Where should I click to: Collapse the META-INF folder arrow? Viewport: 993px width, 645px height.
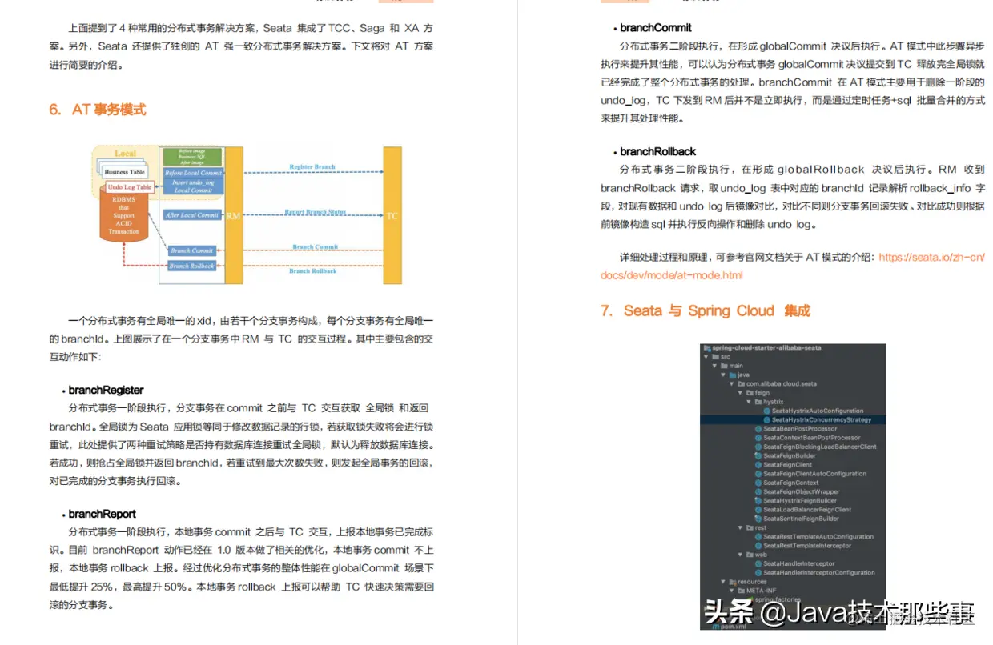(x=732, y=591)
